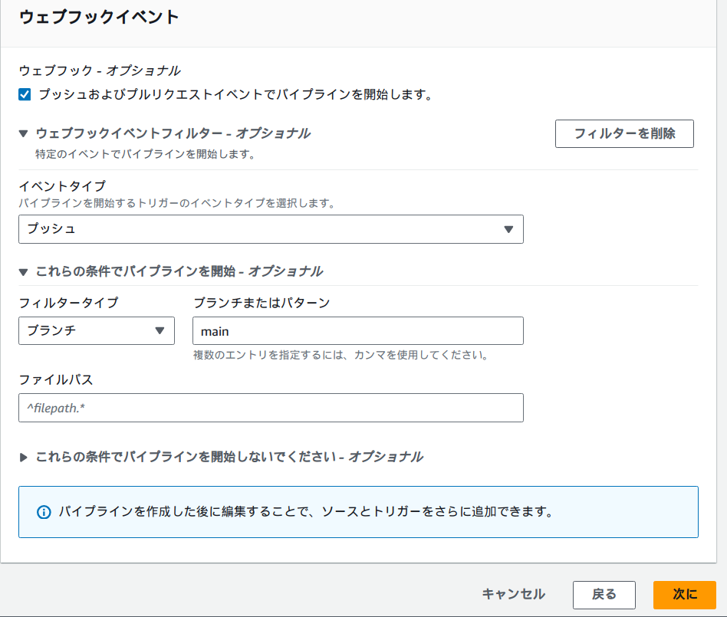This screenshot has width=727, height=617.
Task: Go back using the 戻る button
Action: [604, 595]
